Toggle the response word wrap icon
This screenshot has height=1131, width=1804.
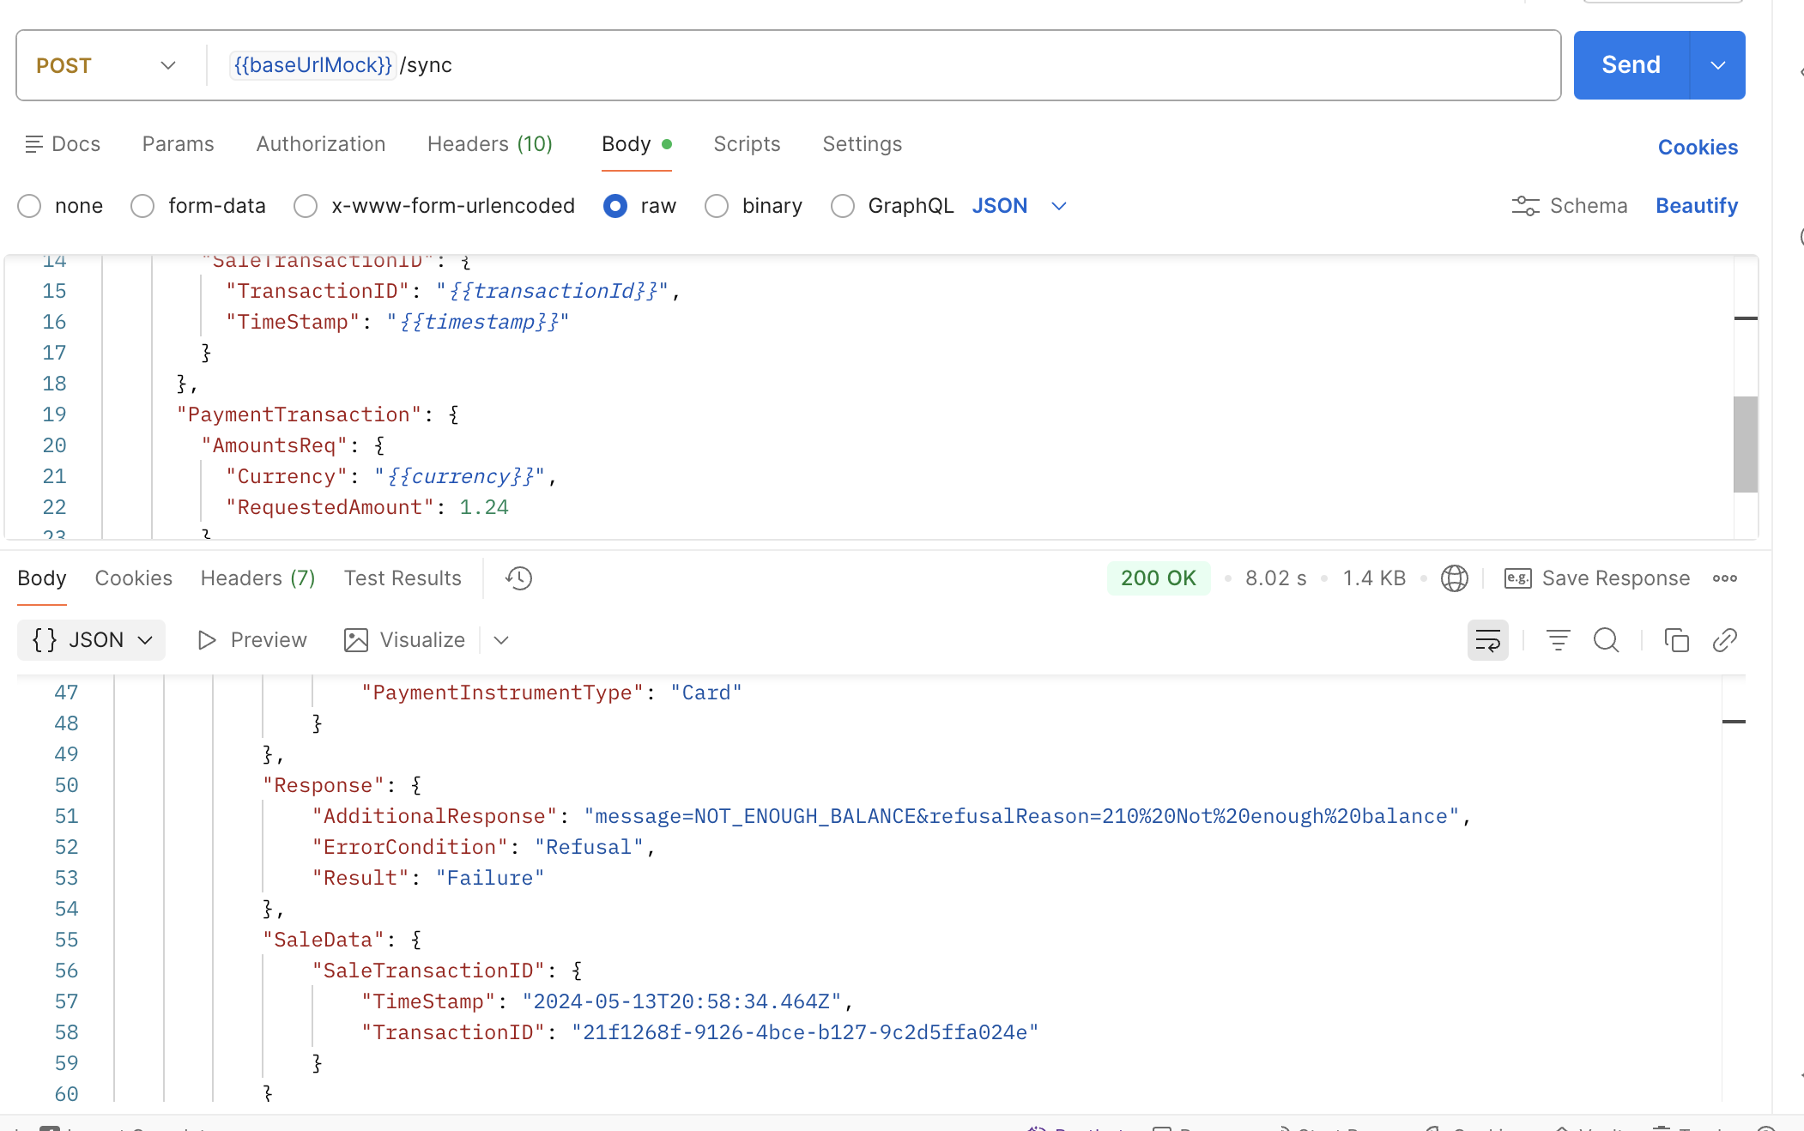point(1488,640)
